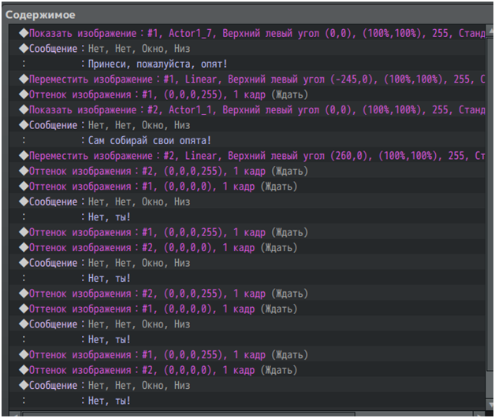Click the Содержимое panel header

tap(41, 14)
